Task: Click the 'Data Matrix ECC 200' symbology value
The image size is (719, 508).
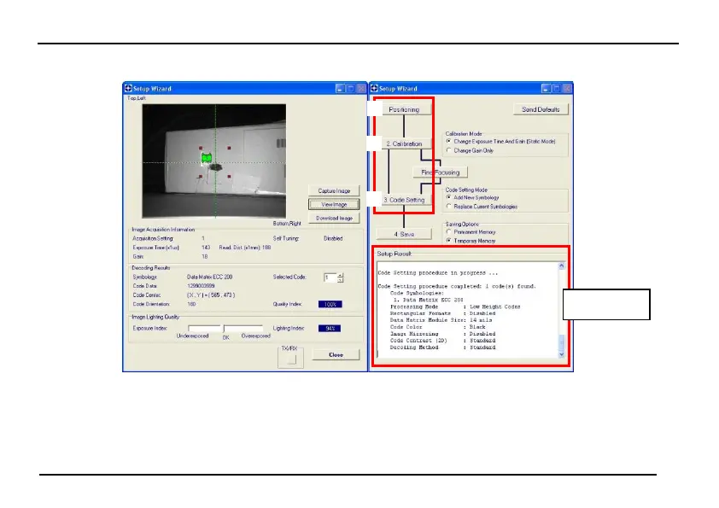Action: pyautogui.click(x=209, y=277)
